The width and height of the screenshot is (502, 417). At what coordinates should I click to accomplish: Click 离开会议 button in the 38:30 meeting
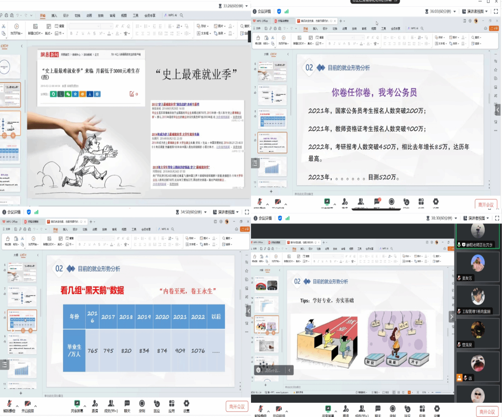tap(487, 412)
